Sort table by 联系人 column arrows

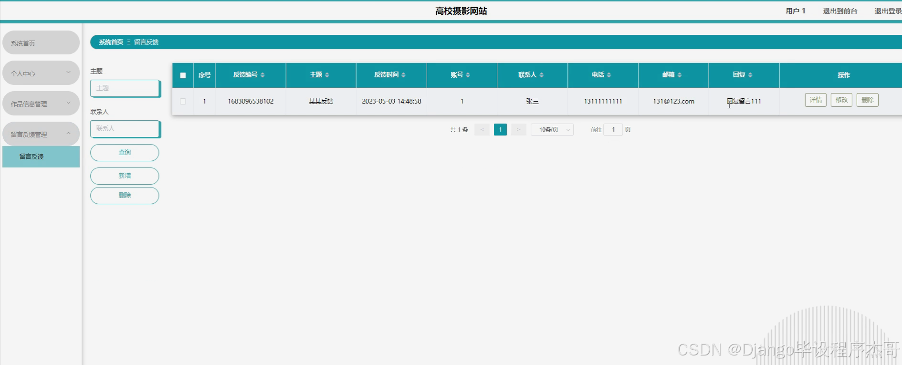(541, 75)
